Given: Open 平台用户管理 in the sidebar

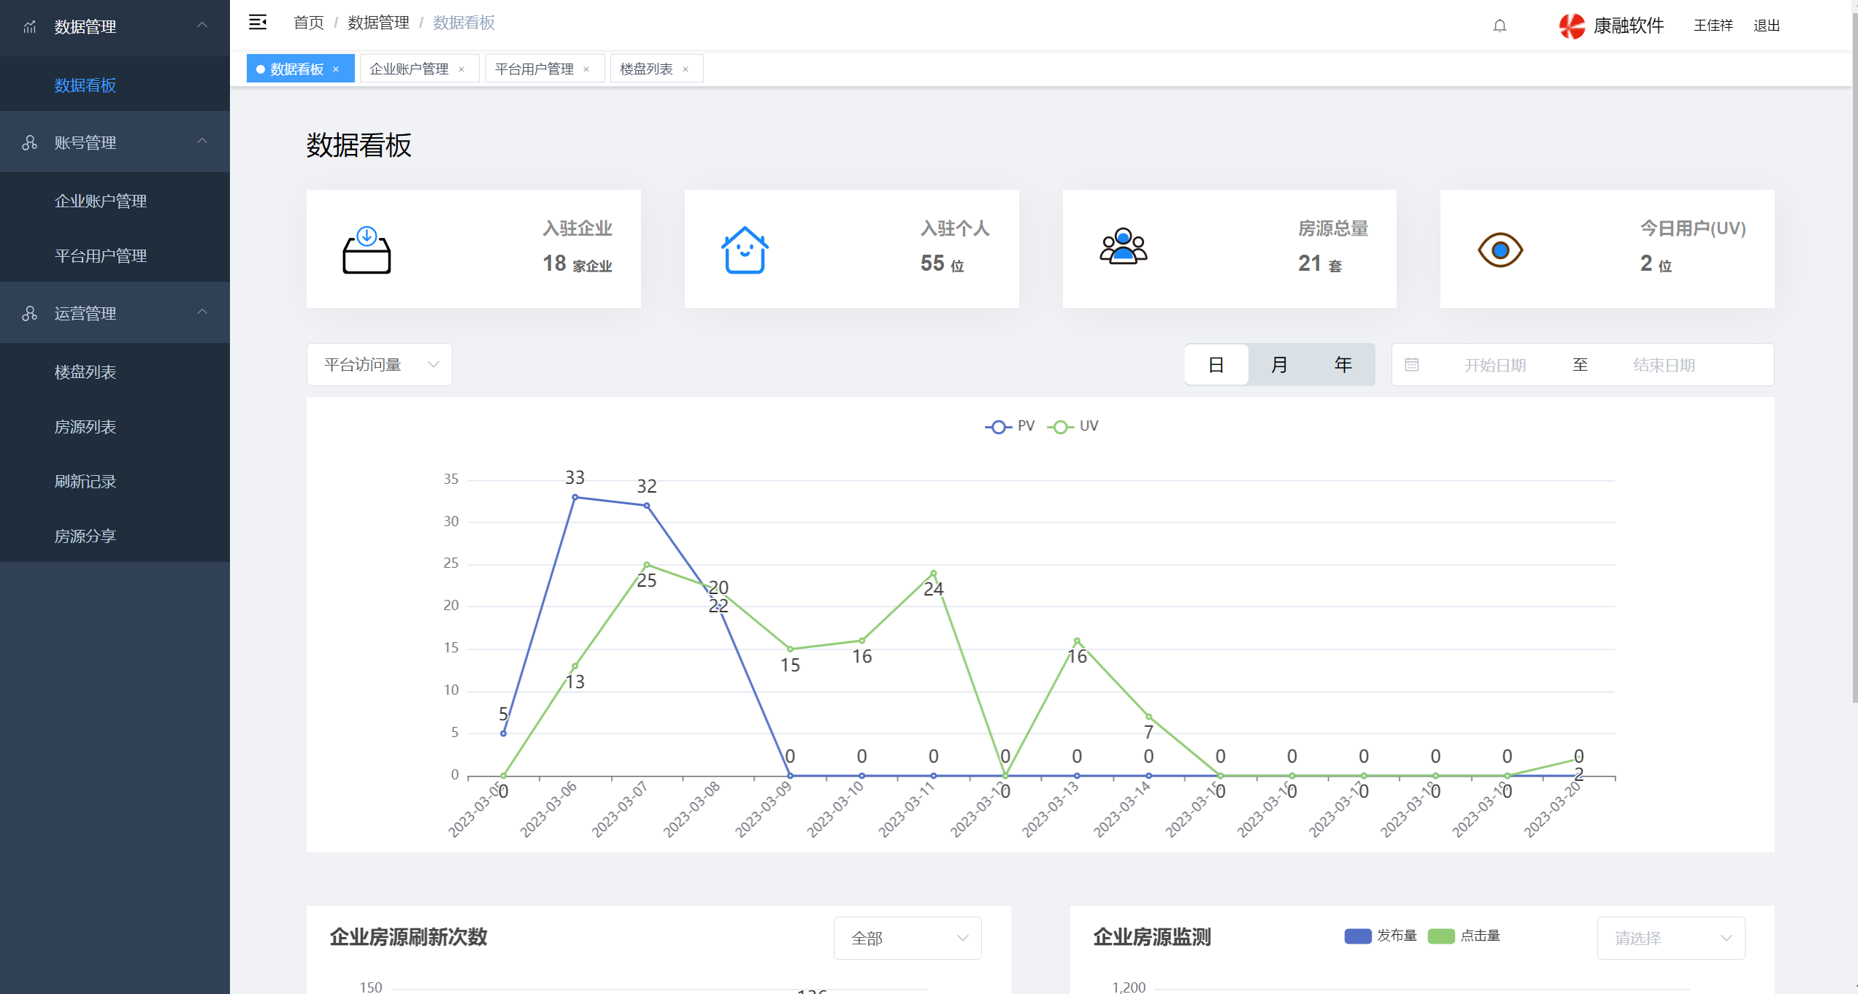Looking at the screenshot, I should 115,255.
